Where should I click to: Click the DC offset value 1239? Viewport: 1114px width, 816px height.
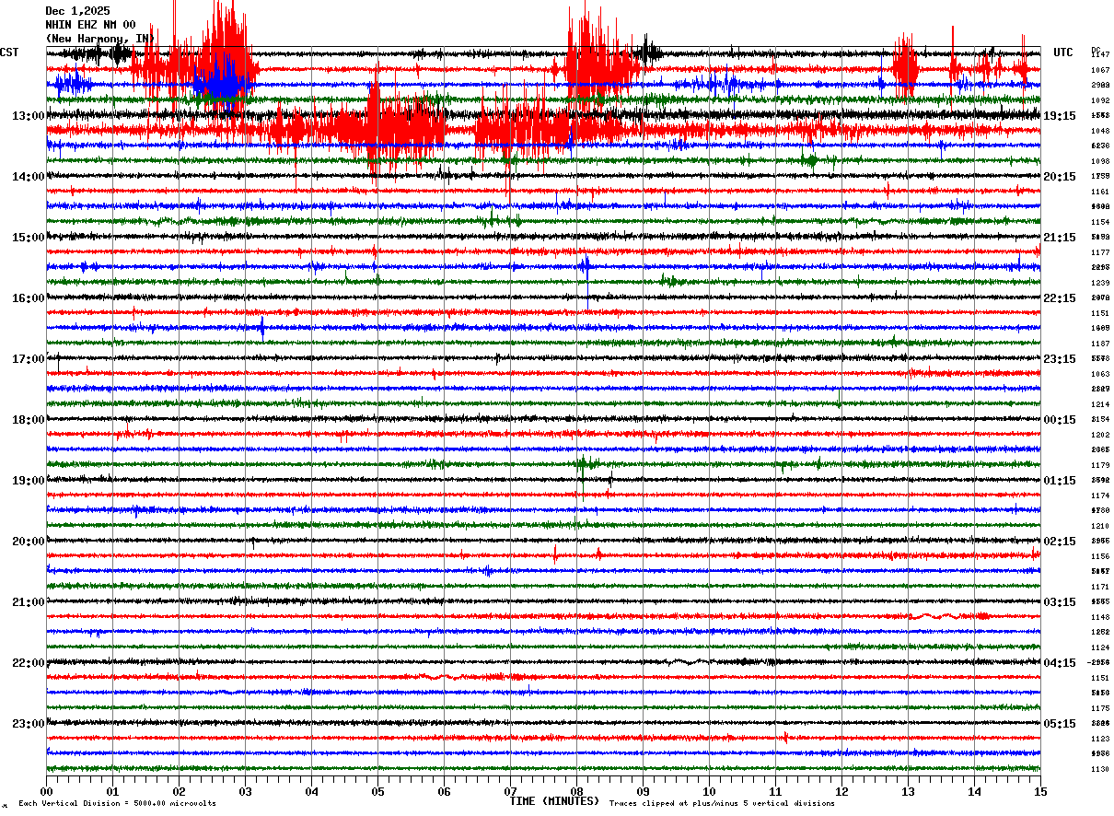tap(1100, 283)
